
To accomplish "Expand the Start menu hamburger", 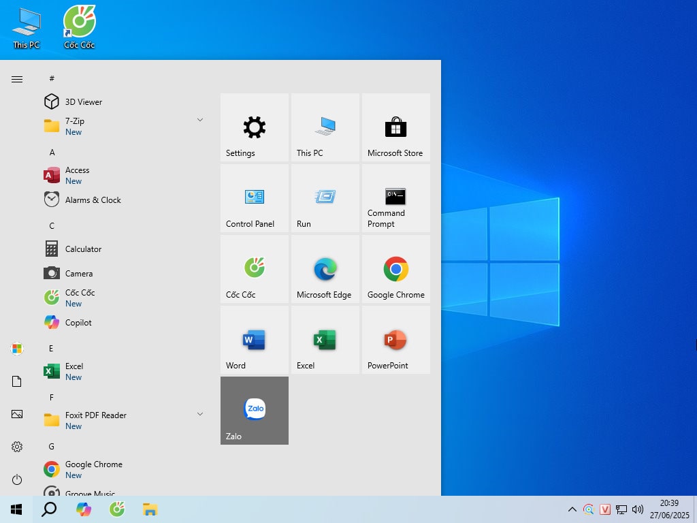I will pos(17,80).
